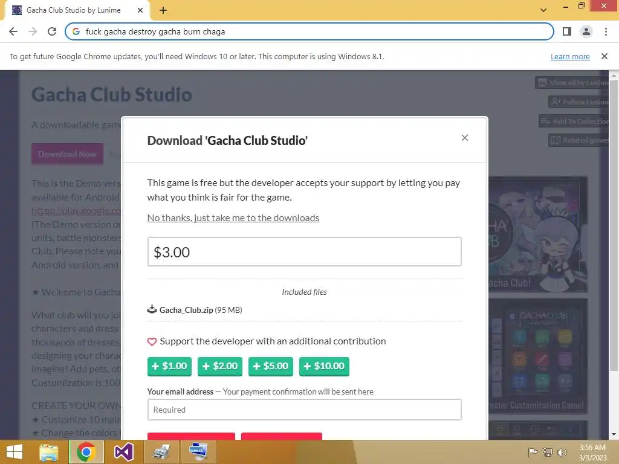619x464 pixels.
Task: Dismiss the Chrome update notification bar
Action: point(604,56)
